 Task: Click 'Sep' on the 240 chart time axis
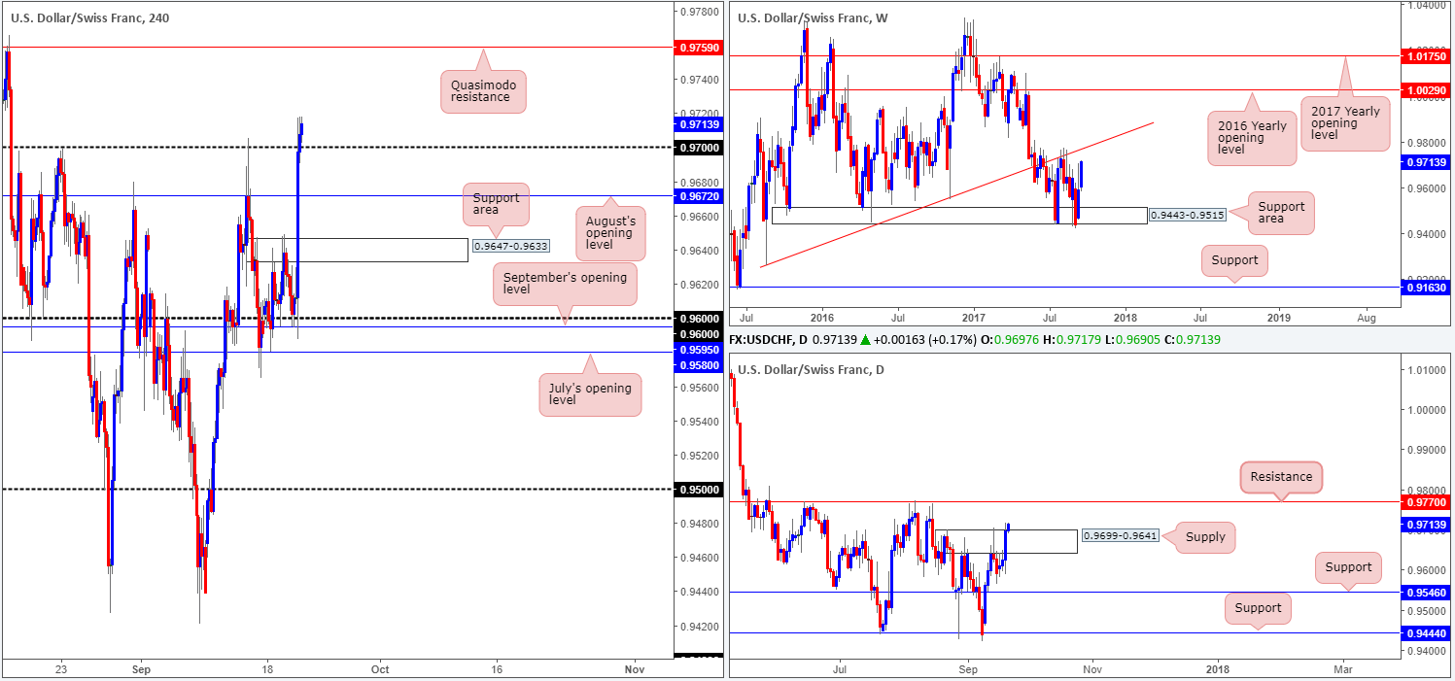pyautogui.click(x=141, y=669)
